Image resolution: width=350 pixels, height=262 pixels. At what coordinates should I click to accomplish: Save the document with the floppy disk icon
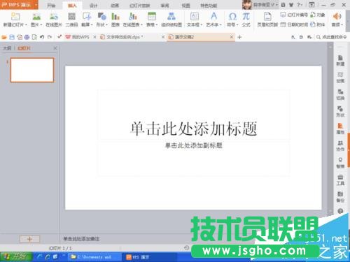(x=12, y=37)
